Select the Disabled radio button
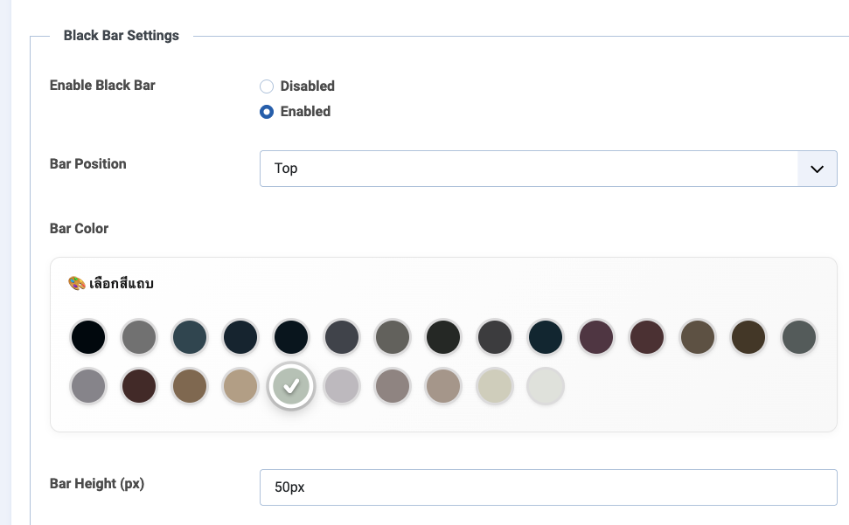The width and height of the screenshot is (849, 525). pyautogui.click(x=267, y=86)
